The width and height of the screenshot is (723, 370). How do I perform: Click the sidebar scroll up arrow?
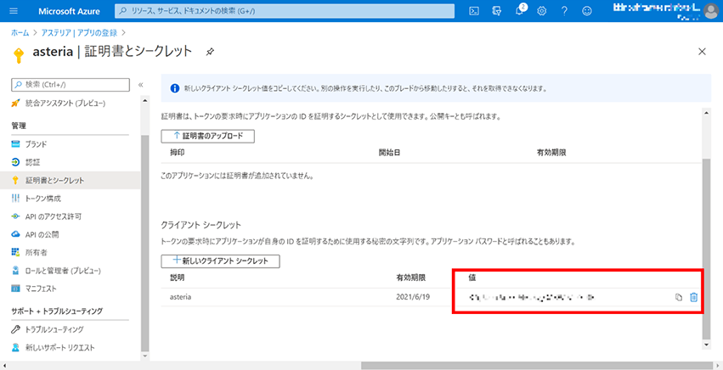pyautogui.click(x=144, y=100)
